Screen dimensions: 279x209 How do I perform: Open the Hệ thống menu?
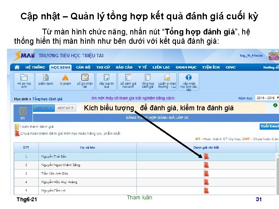point(35,67)
